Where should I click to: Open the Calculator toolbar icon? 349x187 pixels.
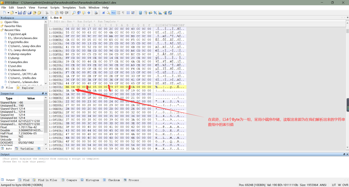point(140,13)
